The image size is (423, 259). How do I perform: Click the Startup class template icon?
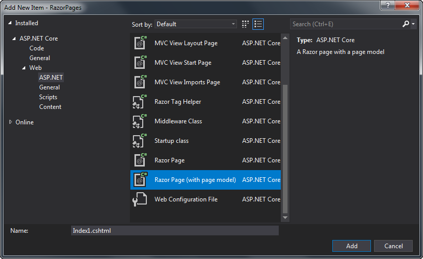click(140, 141)
